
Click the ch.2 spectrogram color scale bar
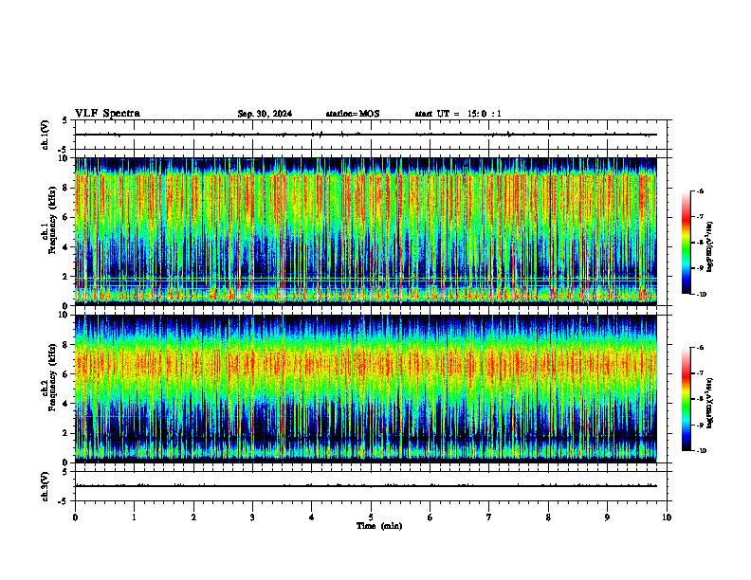click(x=686, y=399)
